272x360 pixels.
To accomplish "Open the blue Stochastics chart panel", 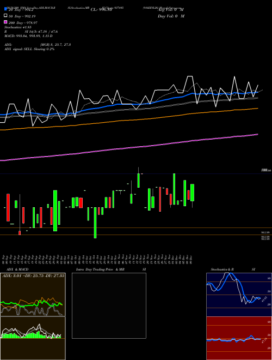I will click(x=239, y=295).
